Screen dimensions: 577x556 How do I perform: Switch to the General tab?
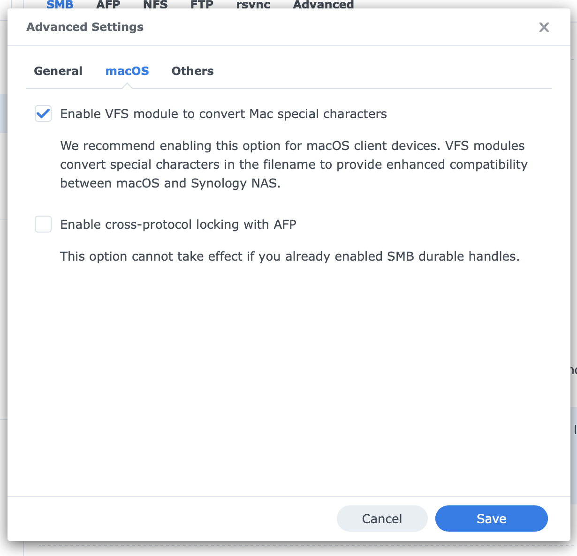(58, 71)
